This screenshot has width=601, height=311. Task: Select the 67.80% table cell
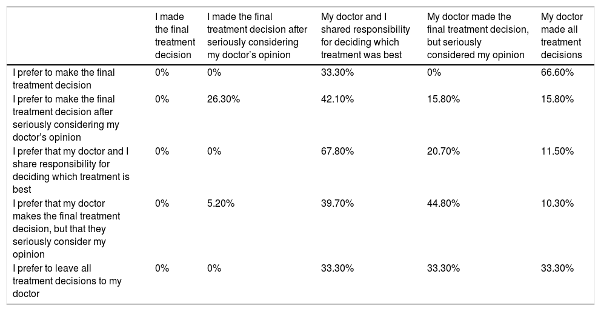337,152
